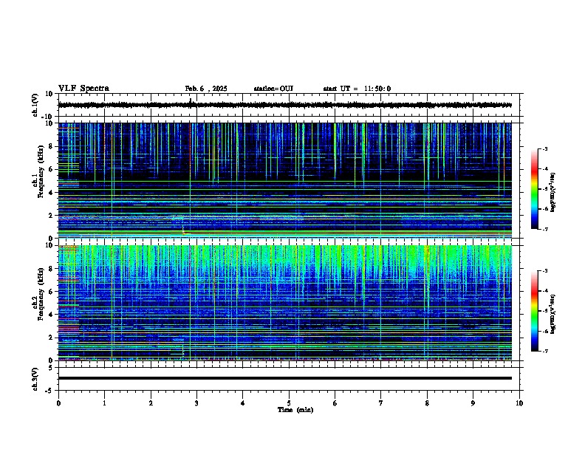The width and height of the screenshot is (585, 452).
Task: Click inside the ch.2 spectrogram panel
Action: pos(285,303)
